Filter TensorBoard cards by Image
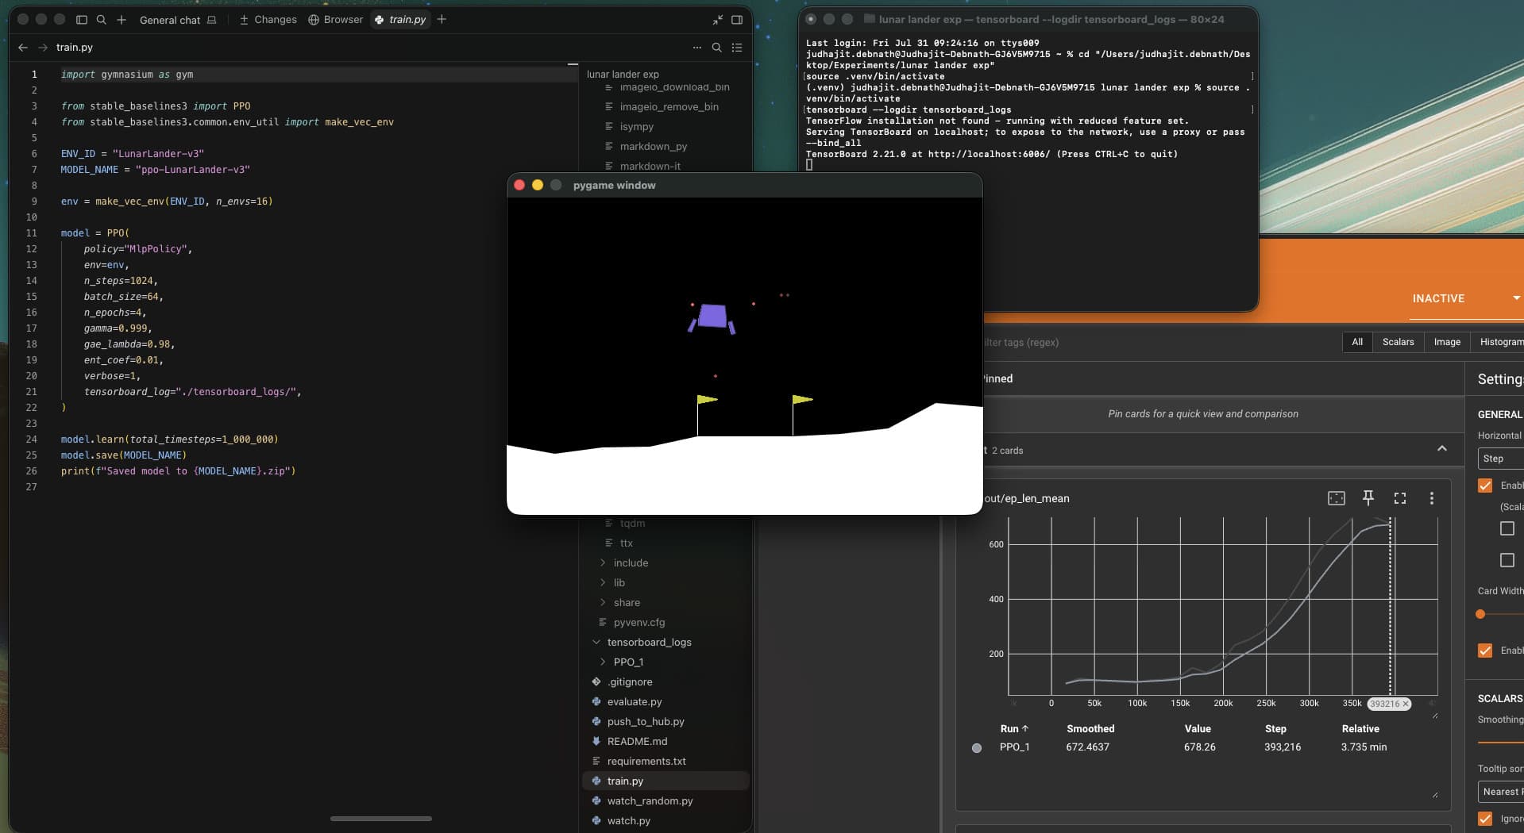1524x833 pixels. (x=1447, y=342)
